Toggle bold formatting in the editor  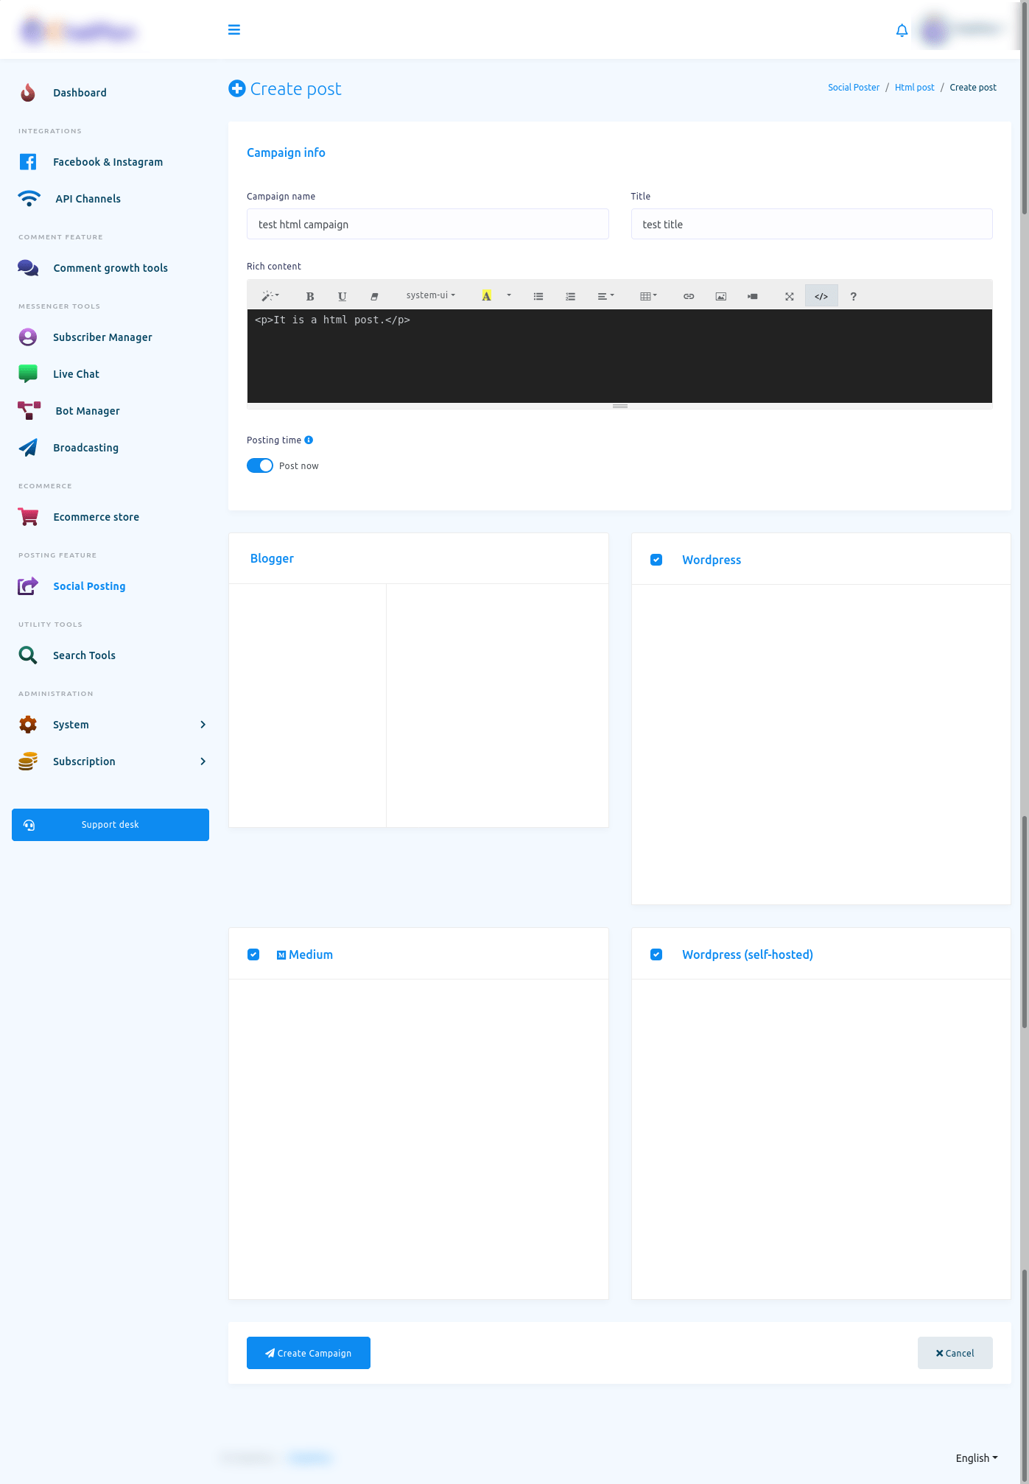[310, 297]
